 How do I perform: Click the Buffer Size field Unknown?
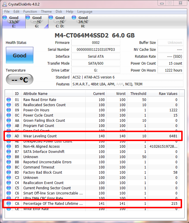pos(171,42)
